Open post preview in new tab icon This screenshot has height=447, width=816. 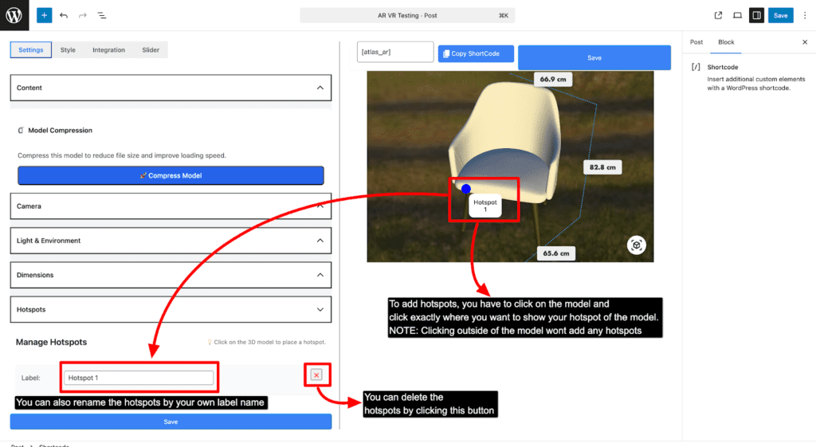(718, 15)
